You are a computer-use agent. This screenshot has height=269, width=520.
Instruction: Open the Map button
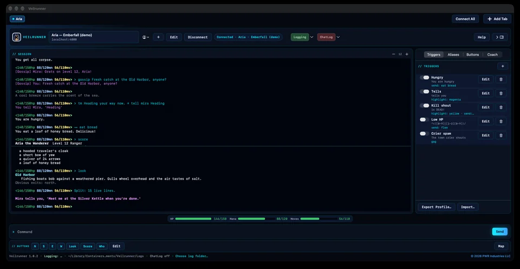[501, 246]
